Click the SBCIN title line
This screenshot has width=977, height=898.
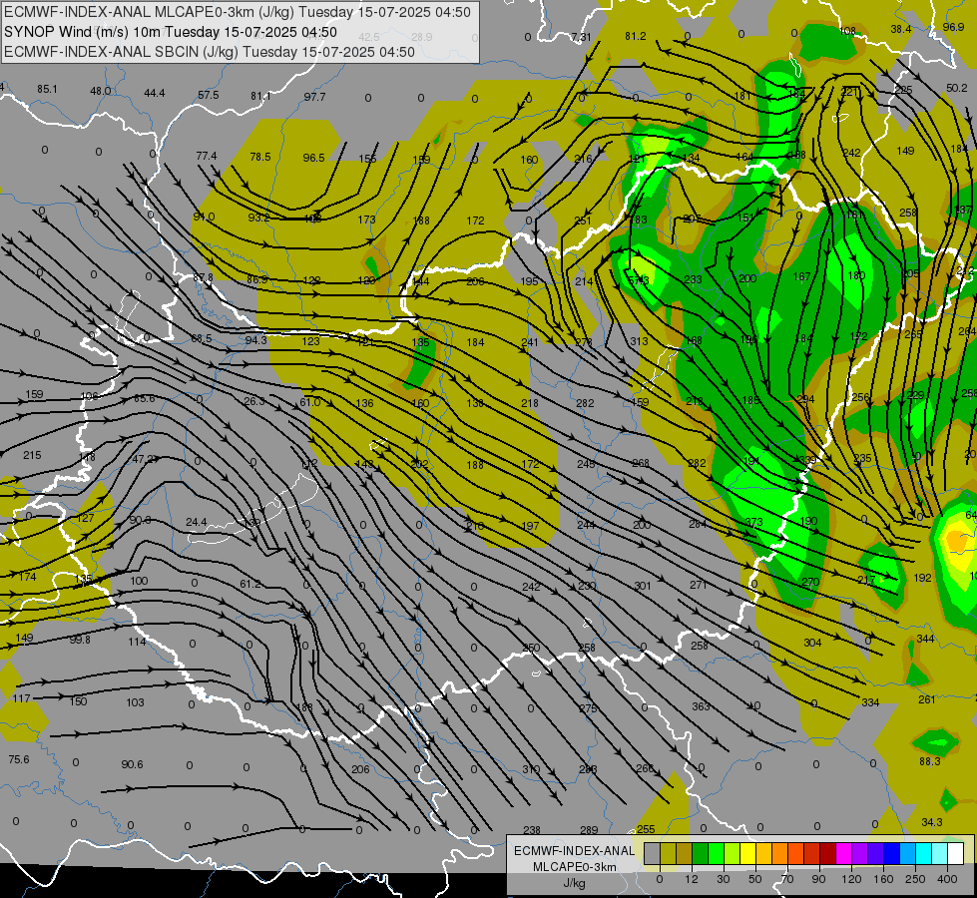point(210,52)
